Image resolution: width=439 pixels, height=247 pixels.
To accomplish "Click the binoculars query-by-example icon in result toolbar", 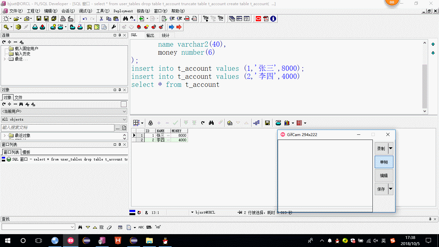I will point(211,123).
